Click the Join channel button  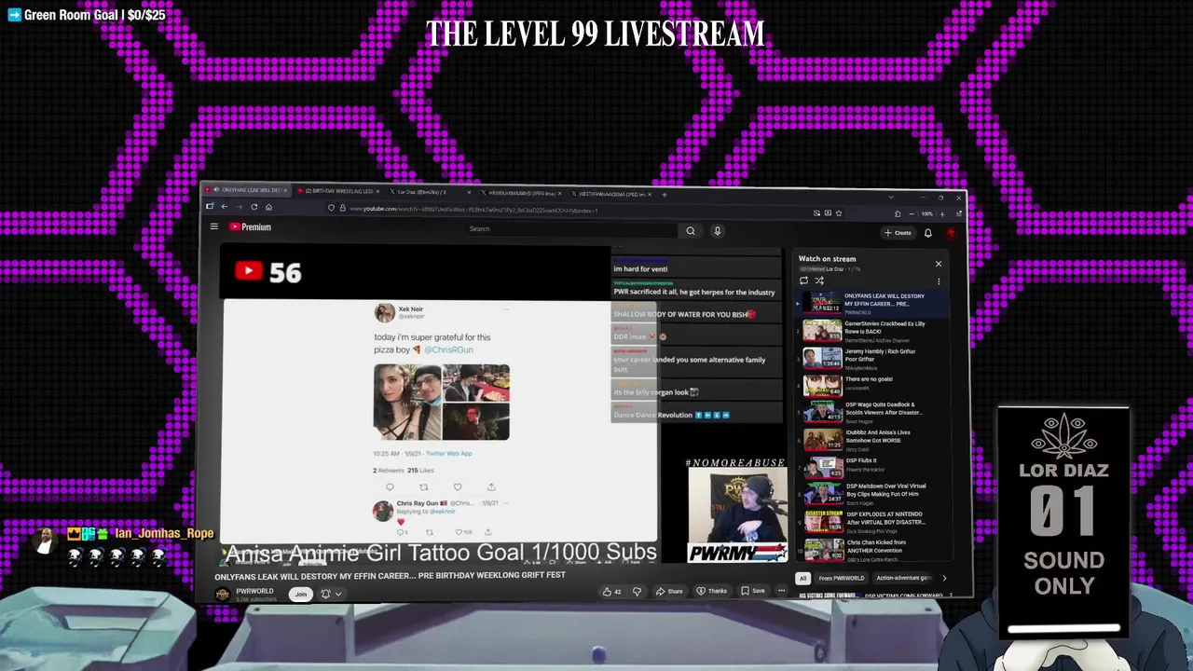click(300, 594)
